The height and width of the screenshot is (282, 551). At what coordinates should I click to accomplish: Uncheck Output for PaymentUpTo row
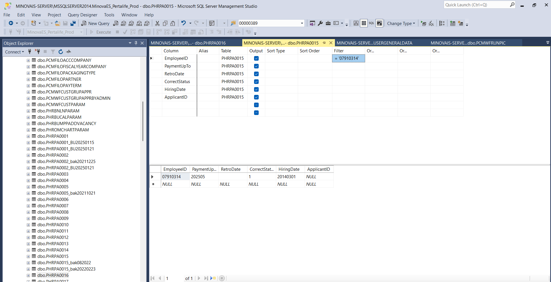(256, 66)
